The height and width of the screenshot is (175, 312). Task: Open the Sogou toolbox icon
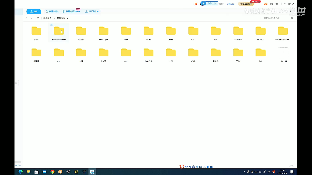pyautogui.click(x=211, y=167)
